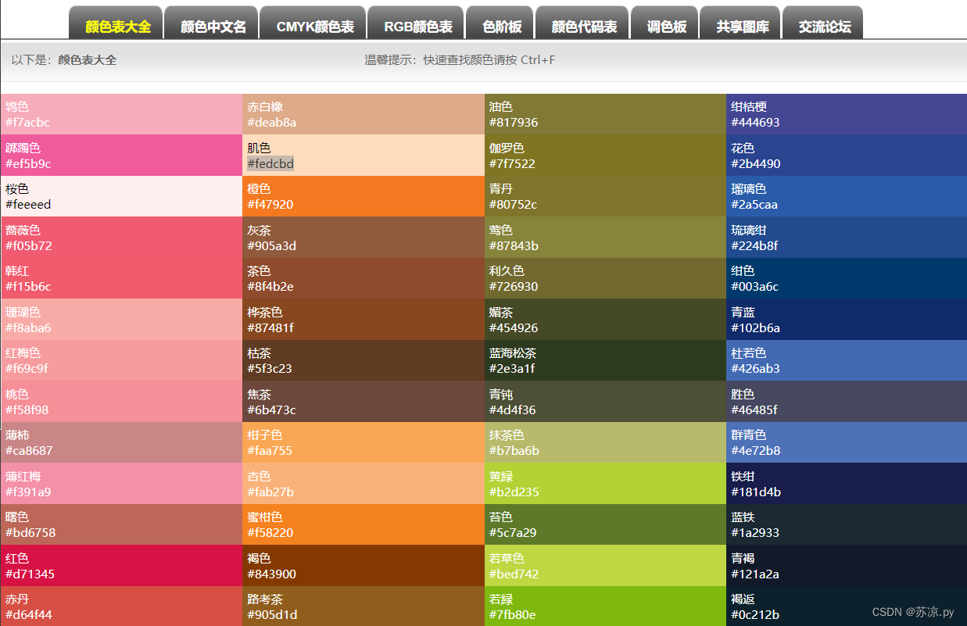Choose the #87843b swatch
This screenshot has width=967, height=626.
(605, 237)
